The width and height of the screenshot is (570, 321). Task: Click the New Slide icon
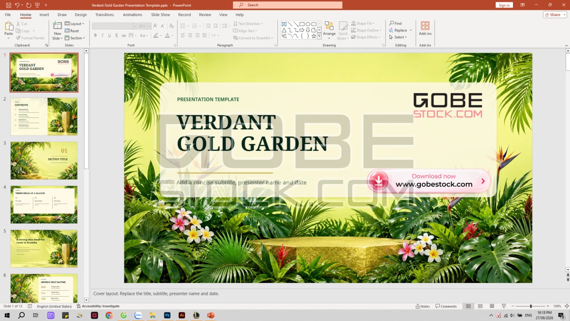pos(57,26)
